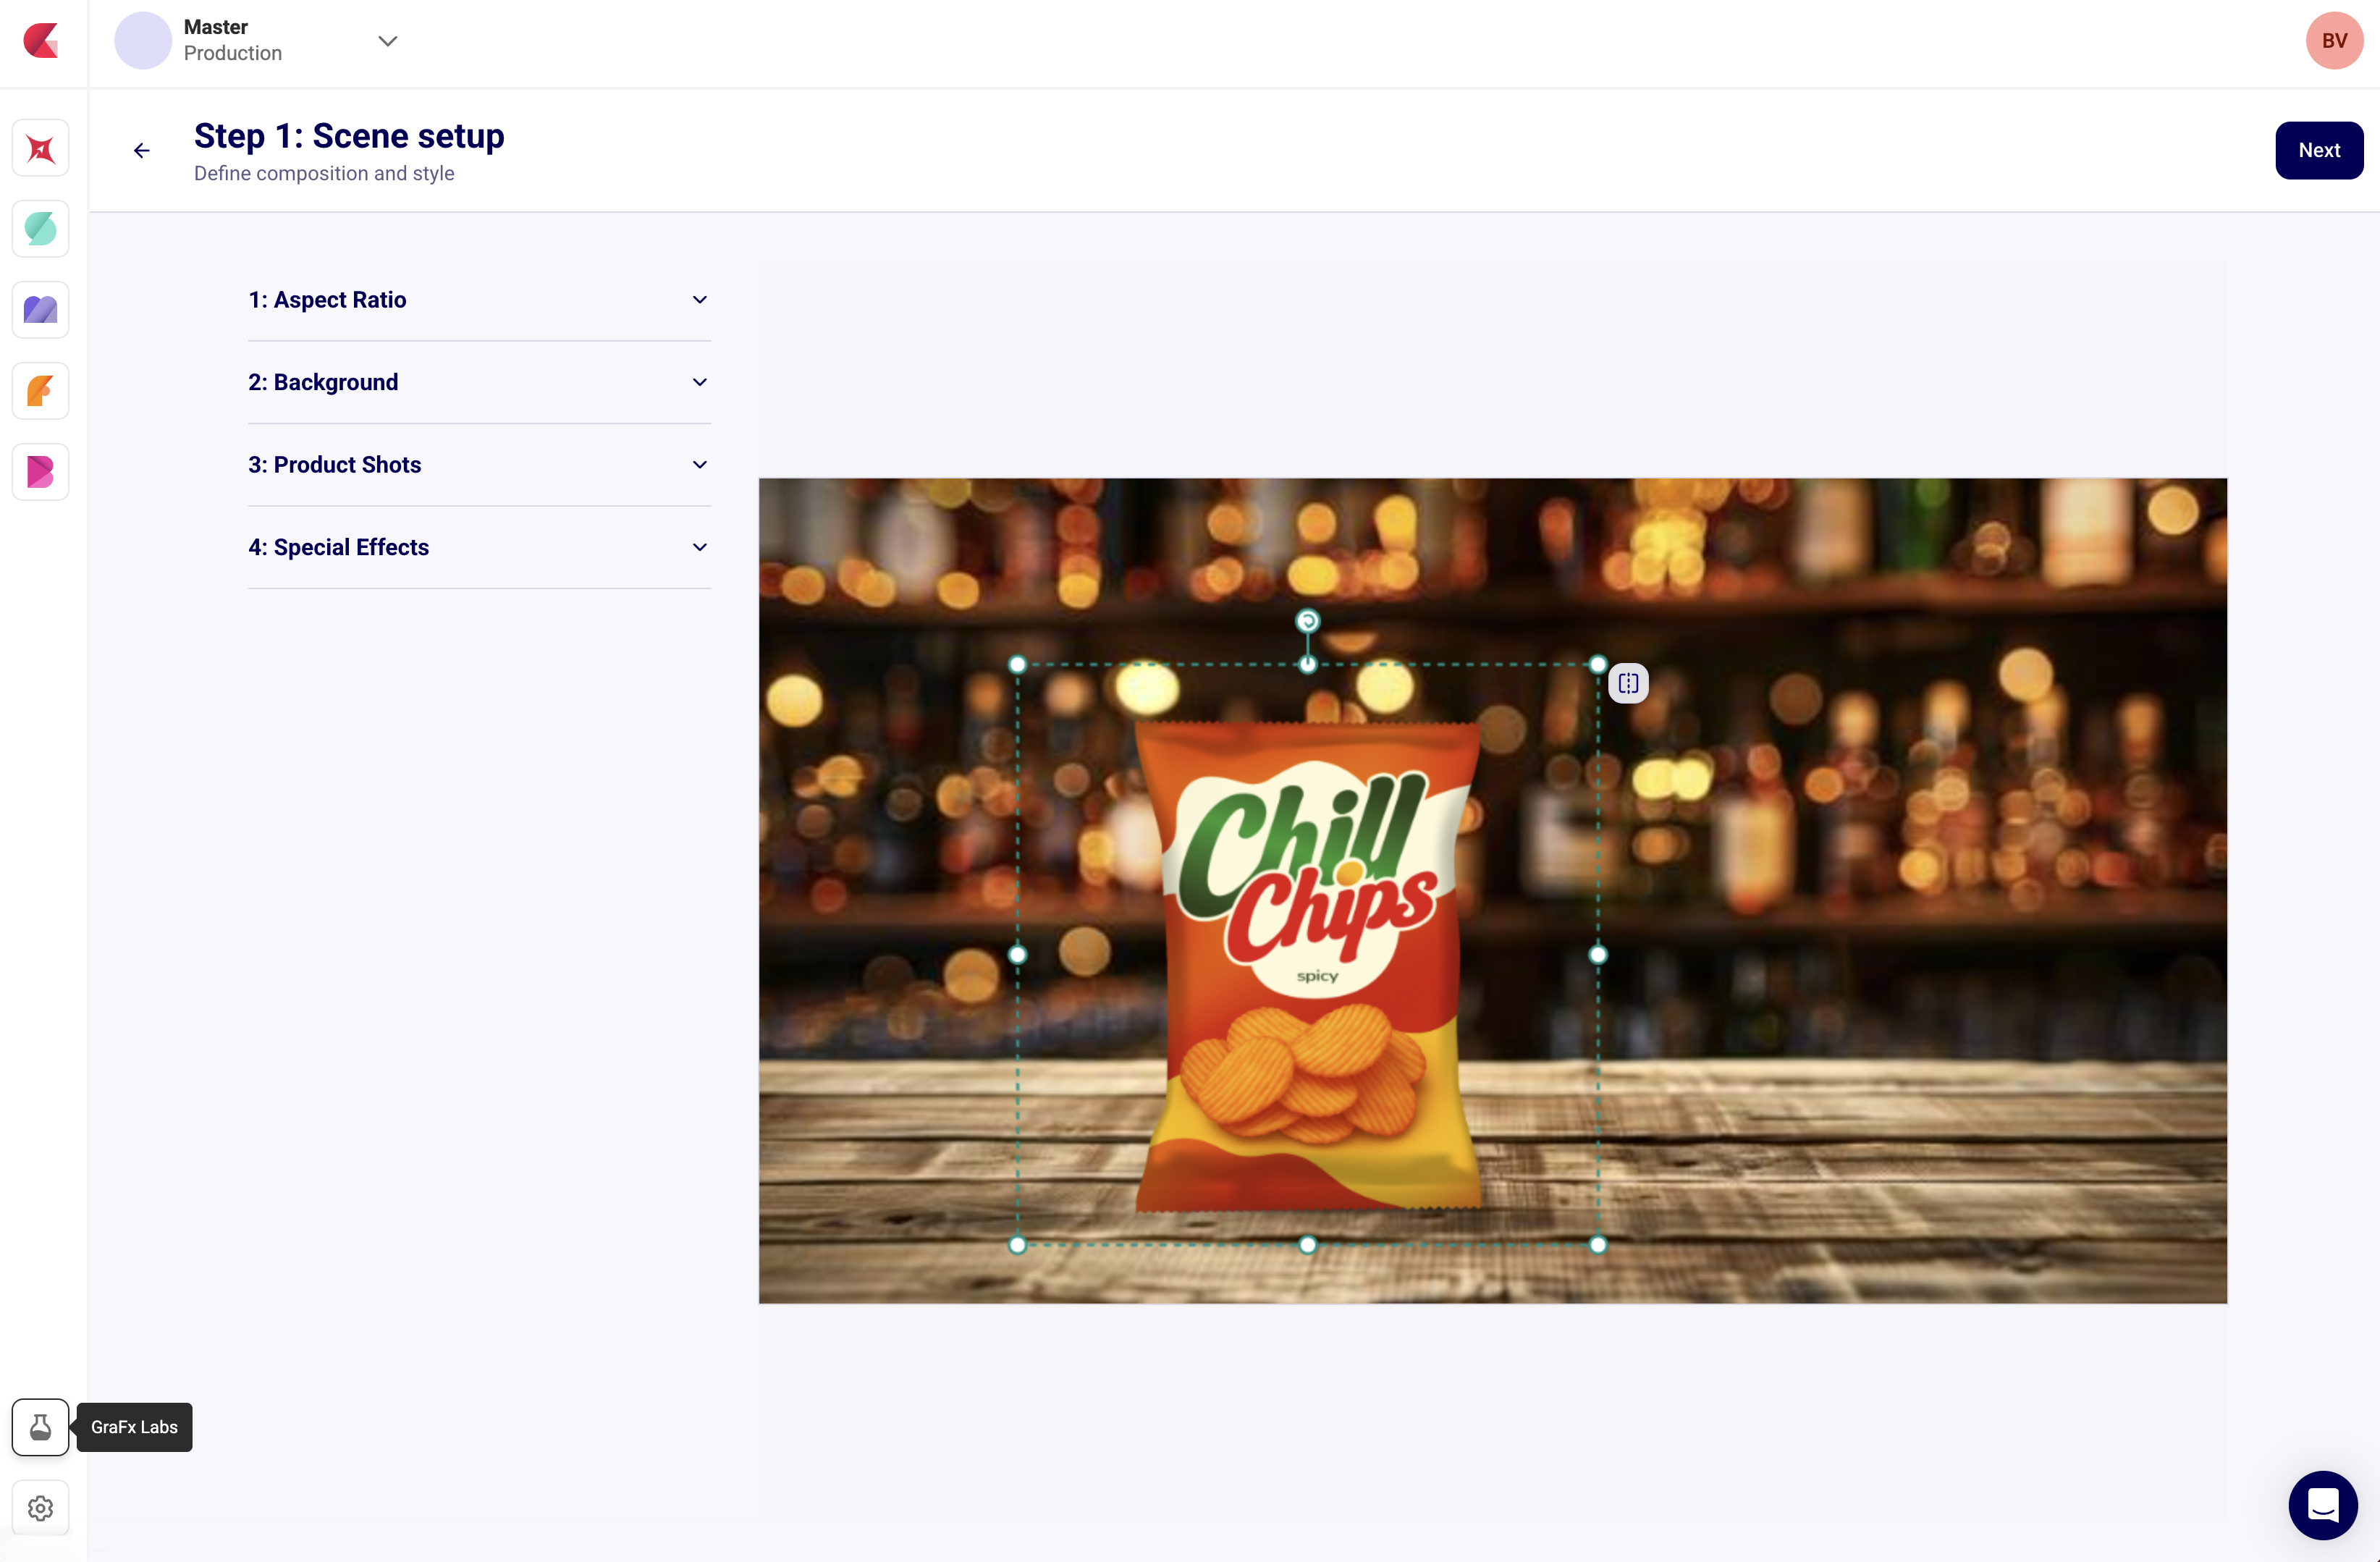Open the BV user avatar menu
This screenshot has height=1562, width=2380.
tap(2334, 41)
